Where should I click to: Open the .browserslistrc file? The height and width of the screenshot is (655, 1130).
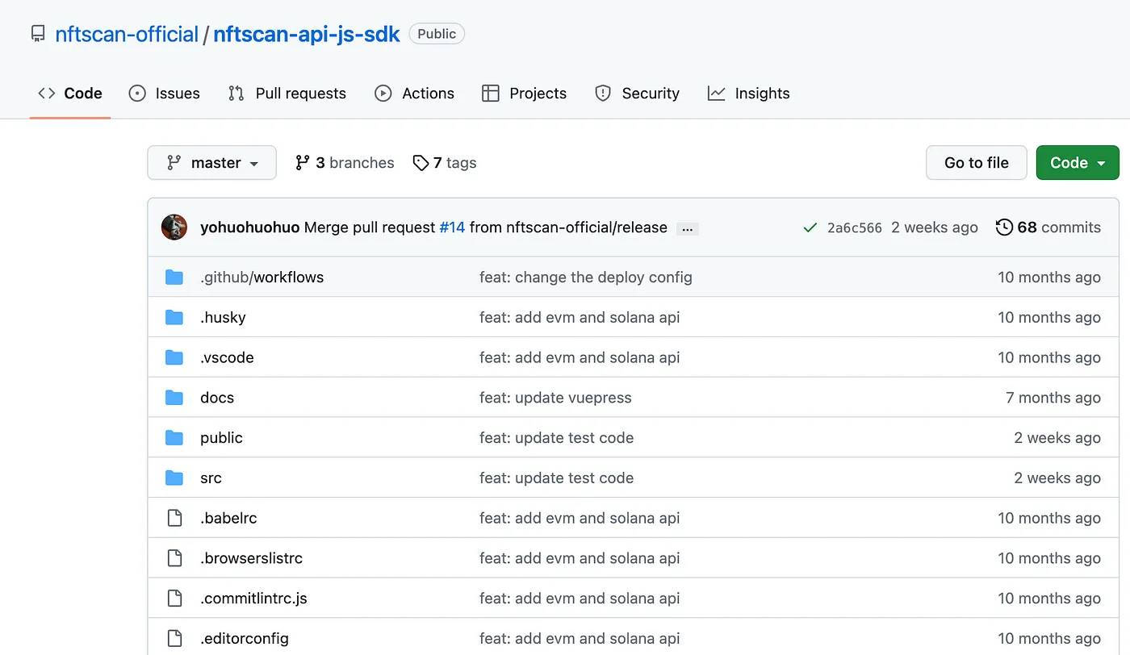(251, 558)
